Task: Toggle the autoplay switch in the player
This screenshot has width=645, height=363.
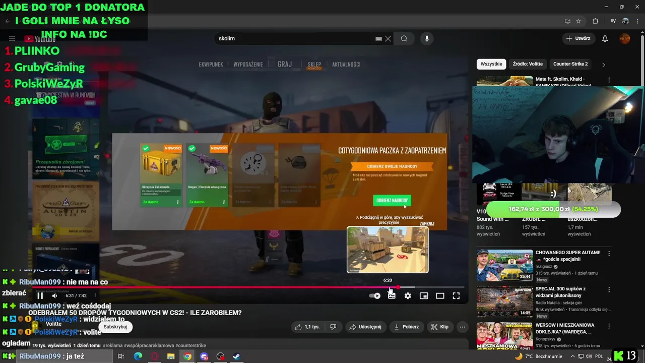Action: [375, 296]
